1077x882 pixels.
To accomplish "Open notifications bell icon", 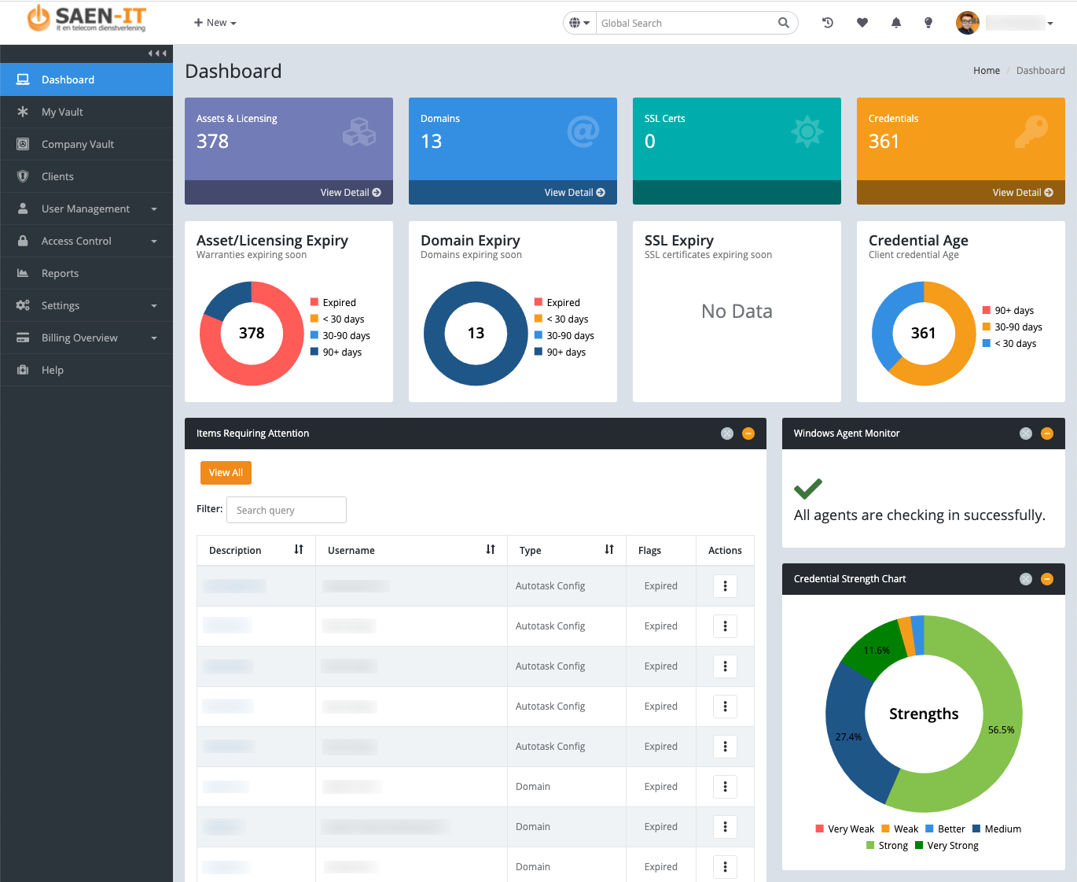I will pos(896,23).
